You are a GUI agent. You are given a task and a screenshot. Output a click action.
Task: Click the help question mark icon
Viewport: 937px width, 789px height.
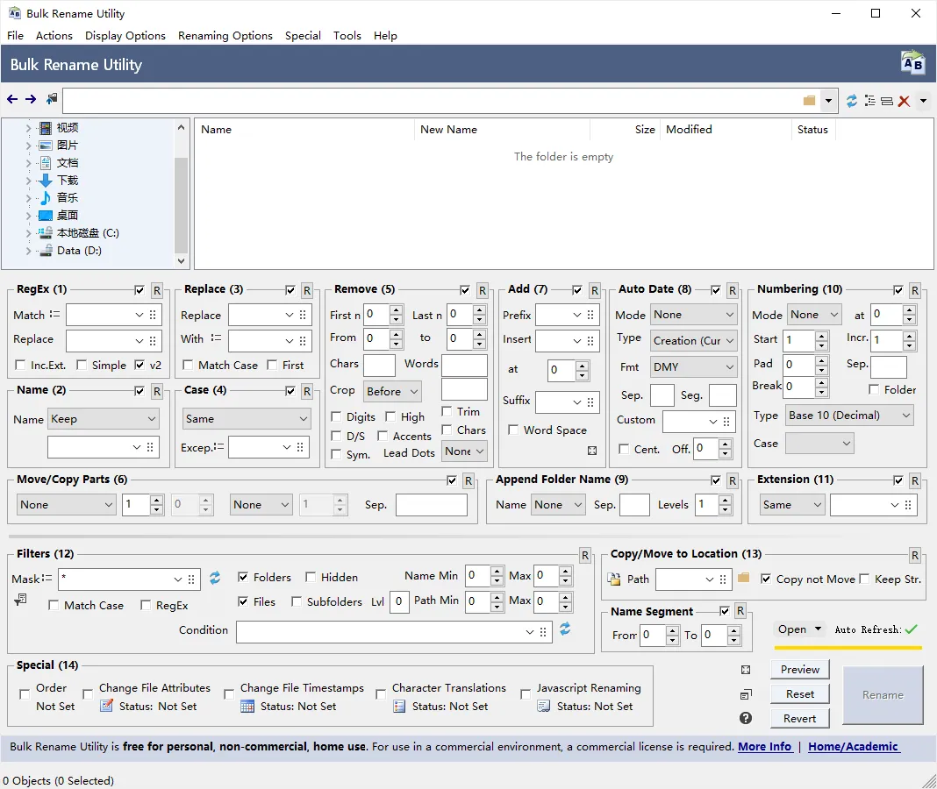[x=745, y=718]
